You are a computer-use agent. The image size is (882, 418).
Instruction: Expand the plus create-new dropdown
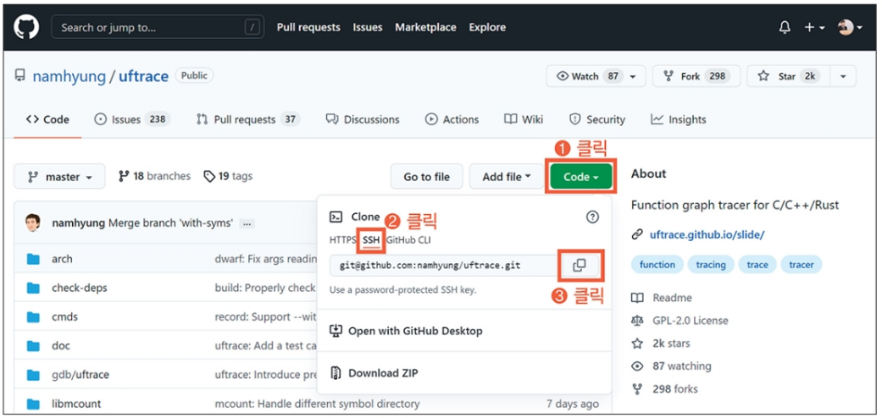(x=814, y=27)
